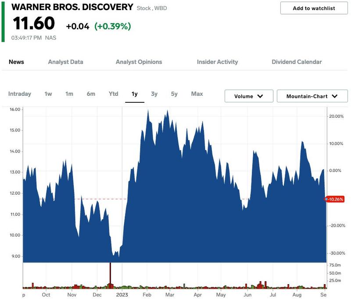The height and width of the screenshot is (300, 351).
Task: Click the 2023 label on the time axis
Action: (x=122, y=295)
